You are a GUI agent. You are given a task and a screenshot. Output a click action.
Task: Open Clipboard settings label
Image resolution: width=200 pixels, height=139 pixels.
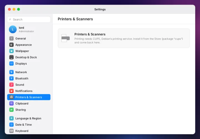coord(22,103)
